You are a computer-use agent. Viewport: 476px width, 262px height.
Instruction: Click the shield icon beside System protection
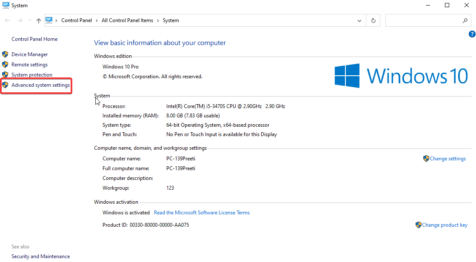coord(5,75)
